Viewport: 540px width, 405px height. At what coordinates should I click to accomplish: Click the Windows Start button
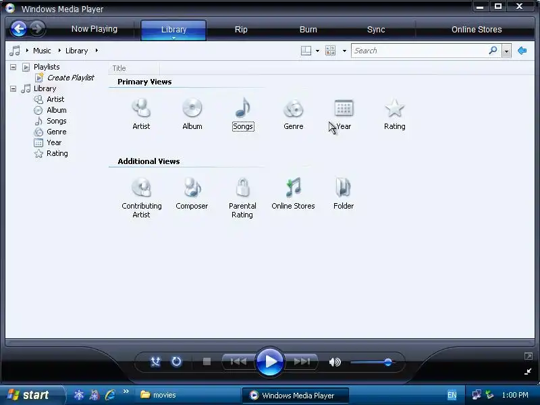[x=32, y=395]
